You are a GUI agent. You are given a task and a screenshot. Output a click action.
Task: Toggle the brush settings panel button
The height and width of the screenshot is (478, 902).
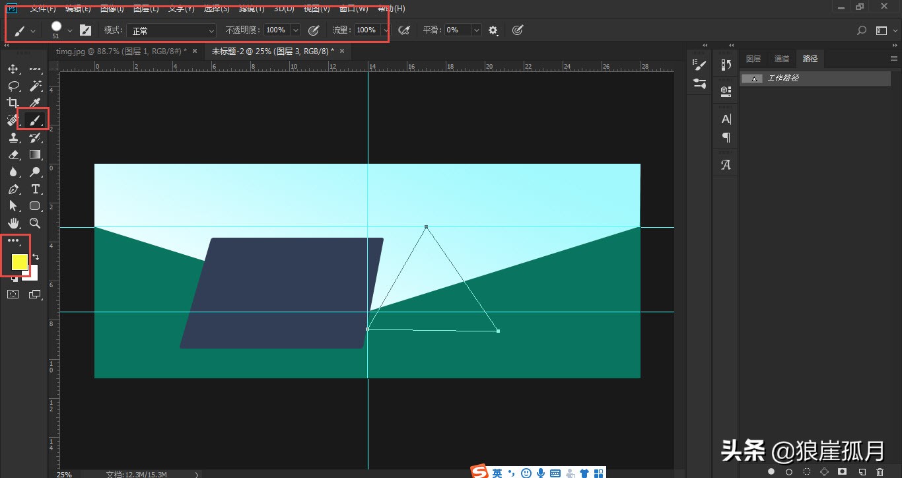pyautogui.click(x=85, y=30)
